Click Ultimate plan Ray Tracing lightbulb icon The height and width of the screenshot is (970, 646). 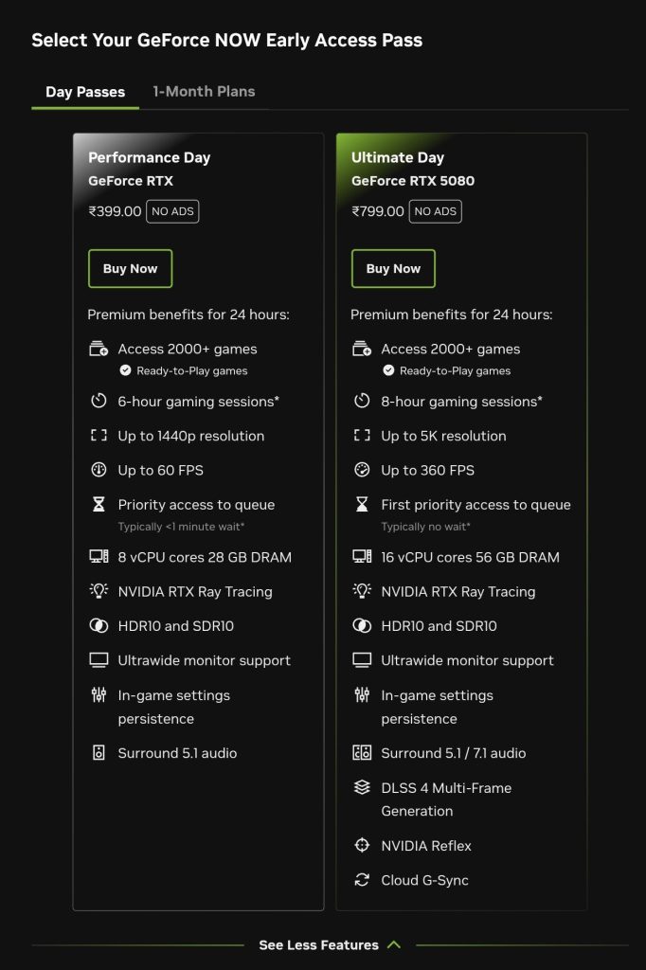[x=362, y=591]
